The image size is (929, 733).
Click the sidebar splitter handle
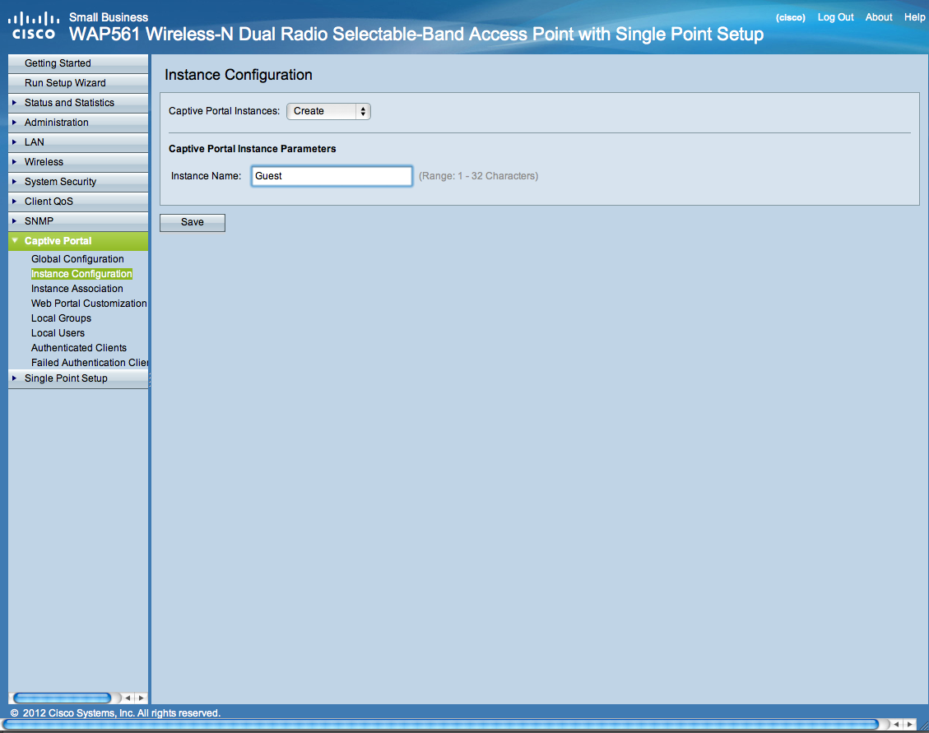pos(150,379)
